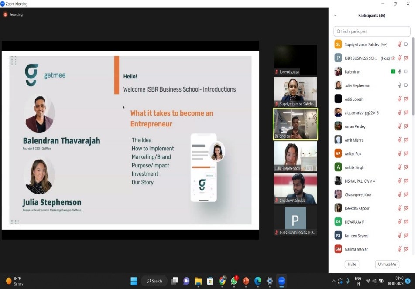
Task: Open PowerPoint from taskbar
Action: (246, 281)
